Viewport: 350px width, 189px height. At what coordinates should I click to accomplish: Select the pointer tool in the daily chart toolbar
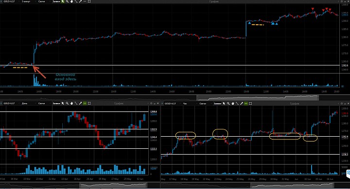click(63, 103)
